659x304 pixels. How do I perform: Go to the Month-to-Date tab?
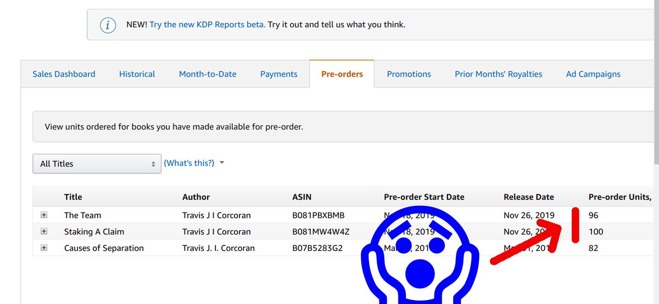tap(208, 74)
